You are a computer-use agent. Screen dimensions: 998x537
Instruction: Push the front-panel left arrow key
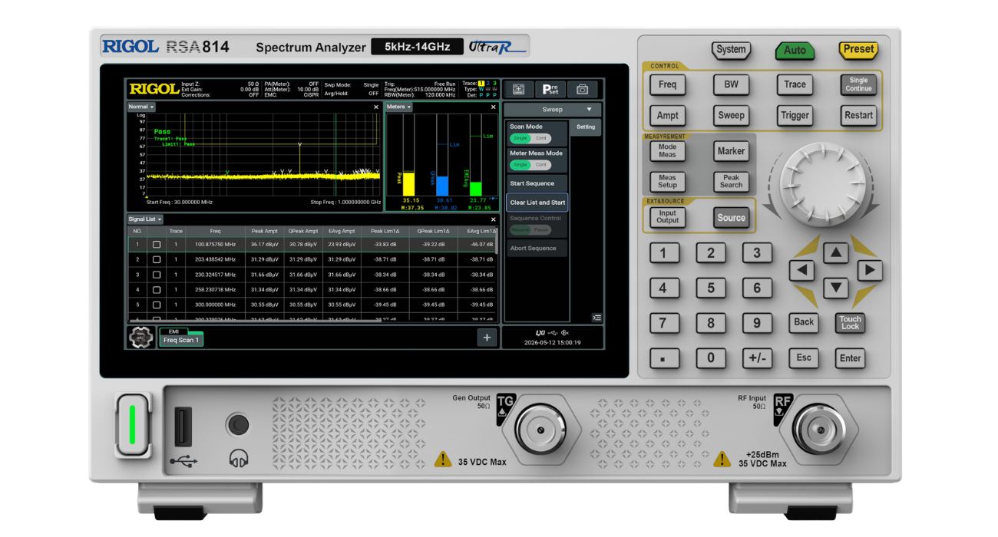tap(801, 270)
